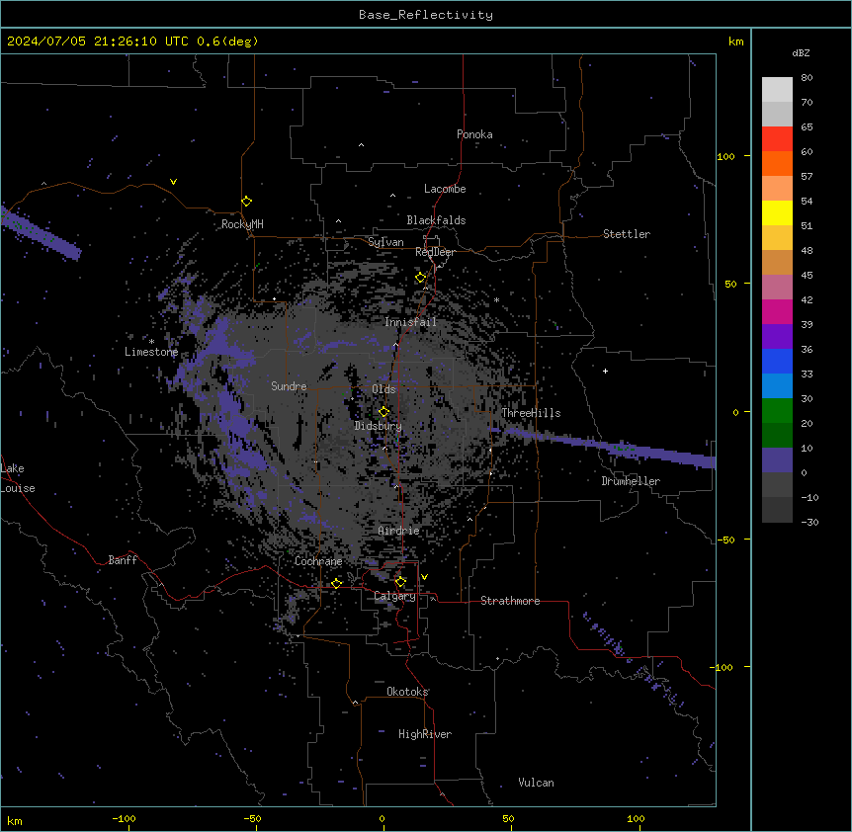Click the Base_Reflectivity title
852x832 pixels.
[x=426, y=15]
